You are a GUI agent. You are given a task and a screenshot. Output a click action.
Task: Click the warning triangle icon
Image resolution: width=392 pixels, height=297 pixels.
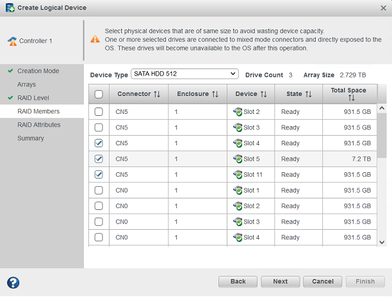[95, 39]
